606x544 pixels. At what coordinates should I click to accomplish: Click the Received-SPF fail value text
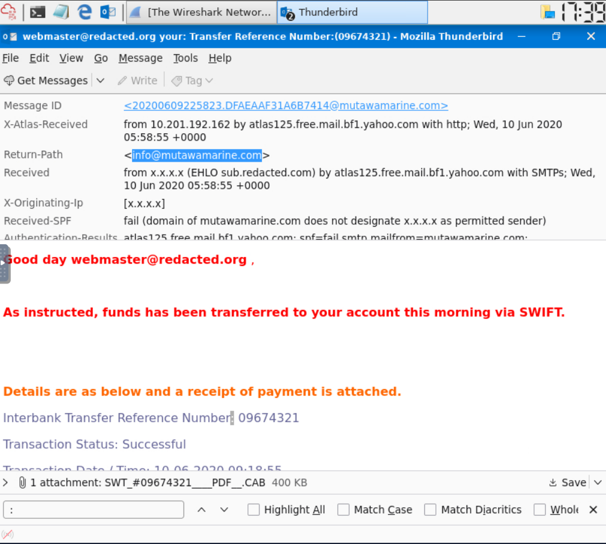coord(335,221)
